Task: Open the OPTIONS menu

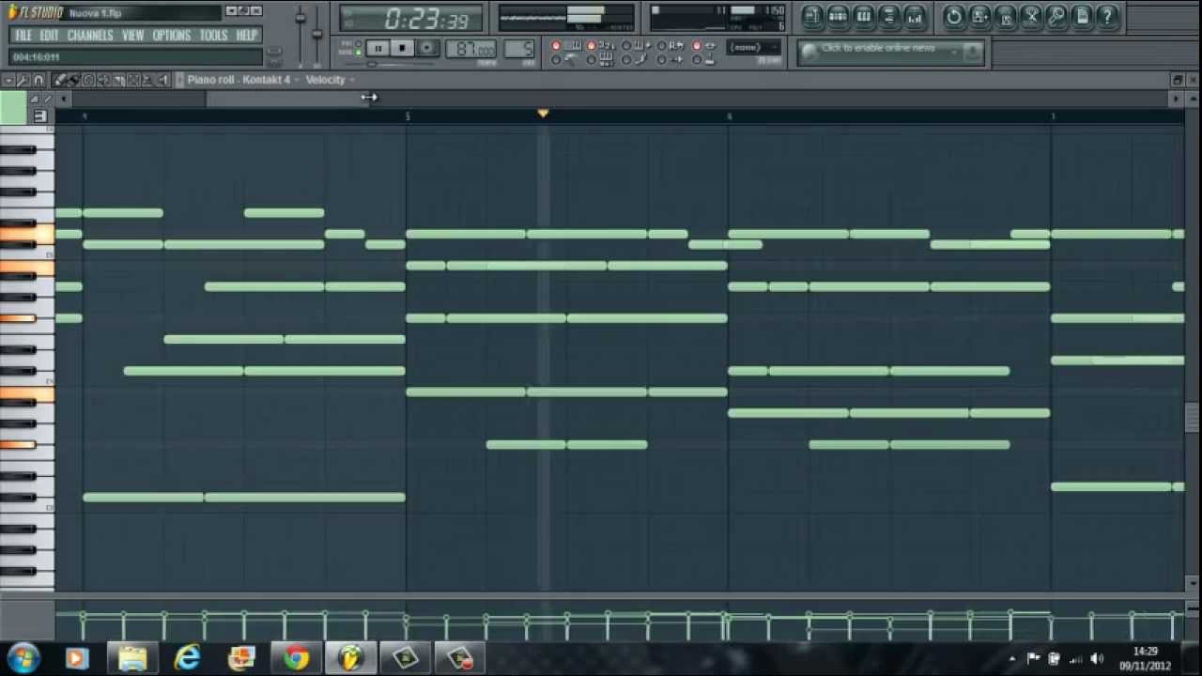Action: coord(172,36)
